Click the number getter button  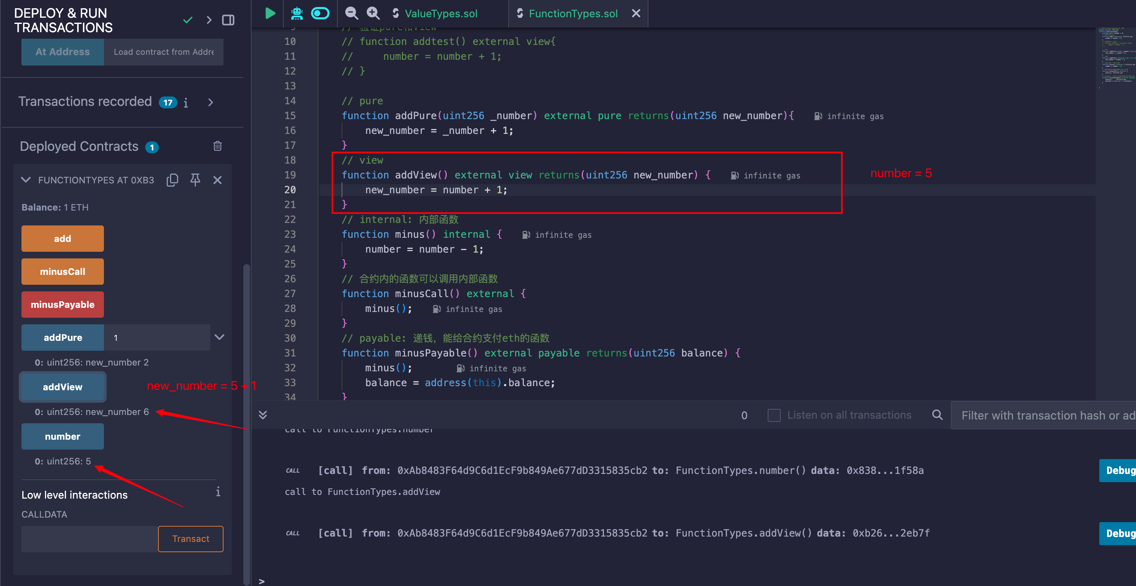click(63, 436)
